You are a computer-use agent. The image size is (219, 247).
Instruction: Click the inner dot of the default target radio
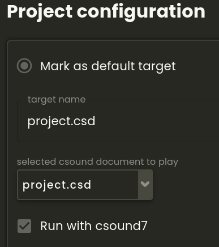tap(24, 66)
